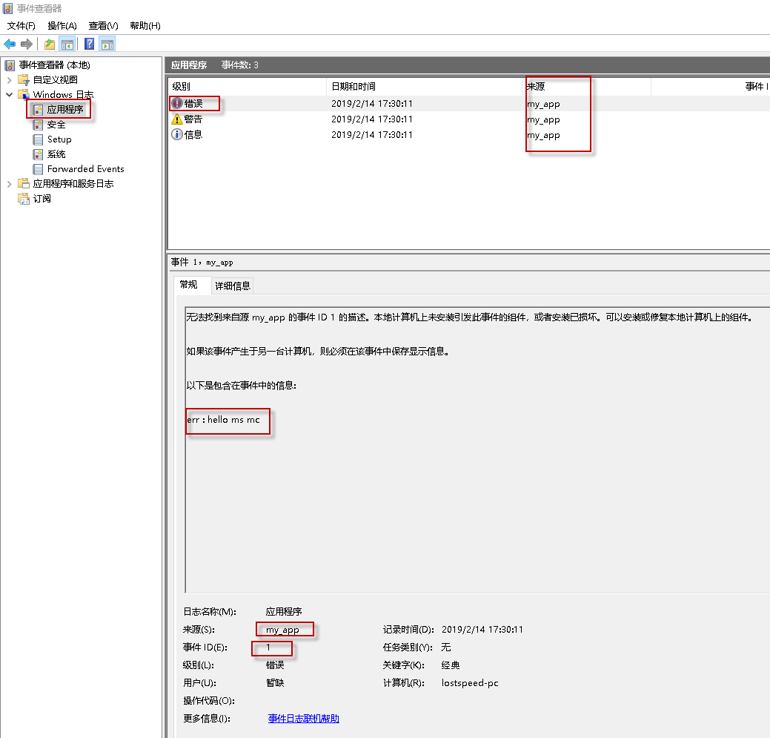
Task: Select Forwarded Events in the tree
Action: [86, 169]
